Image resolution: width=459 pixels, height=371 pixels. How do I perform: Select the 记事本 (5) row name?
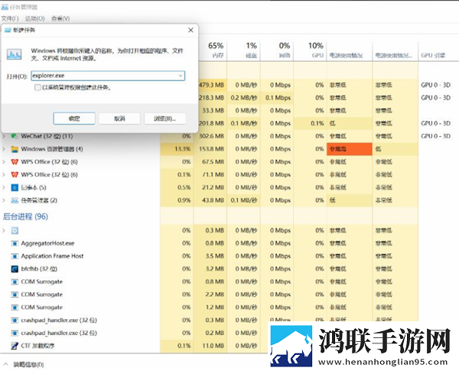click(34, 187)
